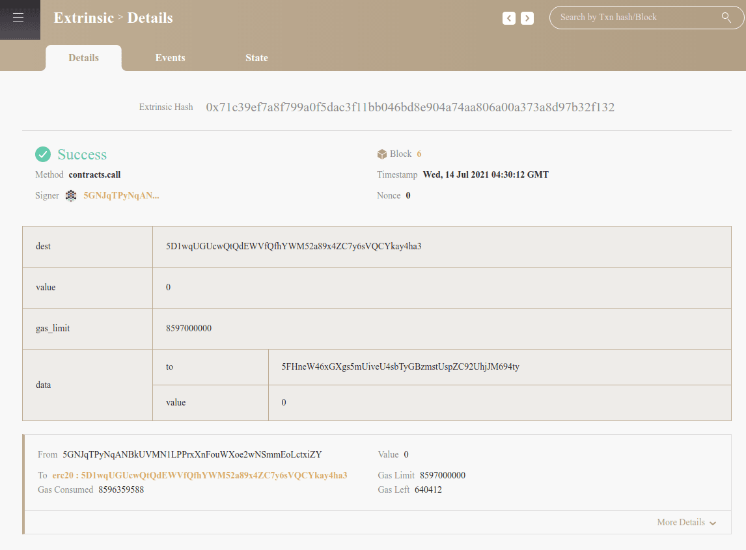Click the search magnifier icon

tap(726, 18)
